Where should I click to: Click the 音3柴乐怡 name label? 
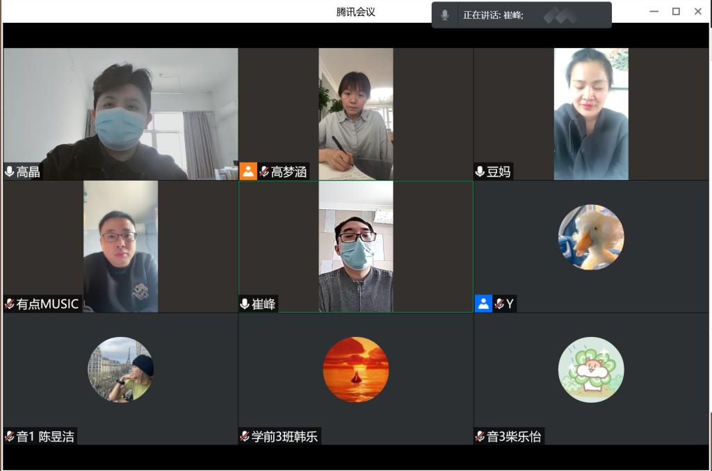(x=514, y=436)
